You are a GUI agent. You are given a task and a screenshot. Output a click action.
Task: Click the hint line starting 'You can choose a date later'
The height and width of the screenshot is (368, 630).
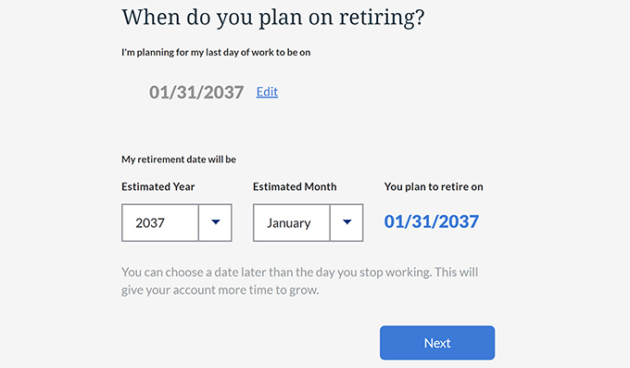300,273
